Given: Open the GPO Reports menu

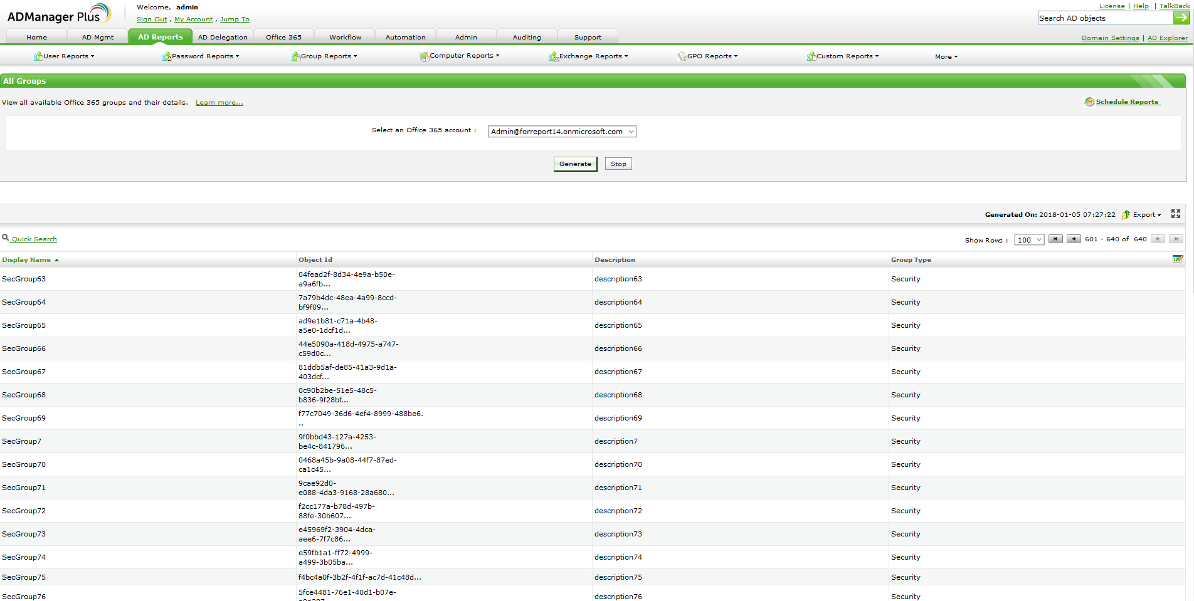Looking at the screenshot, I should click(709, 56).
